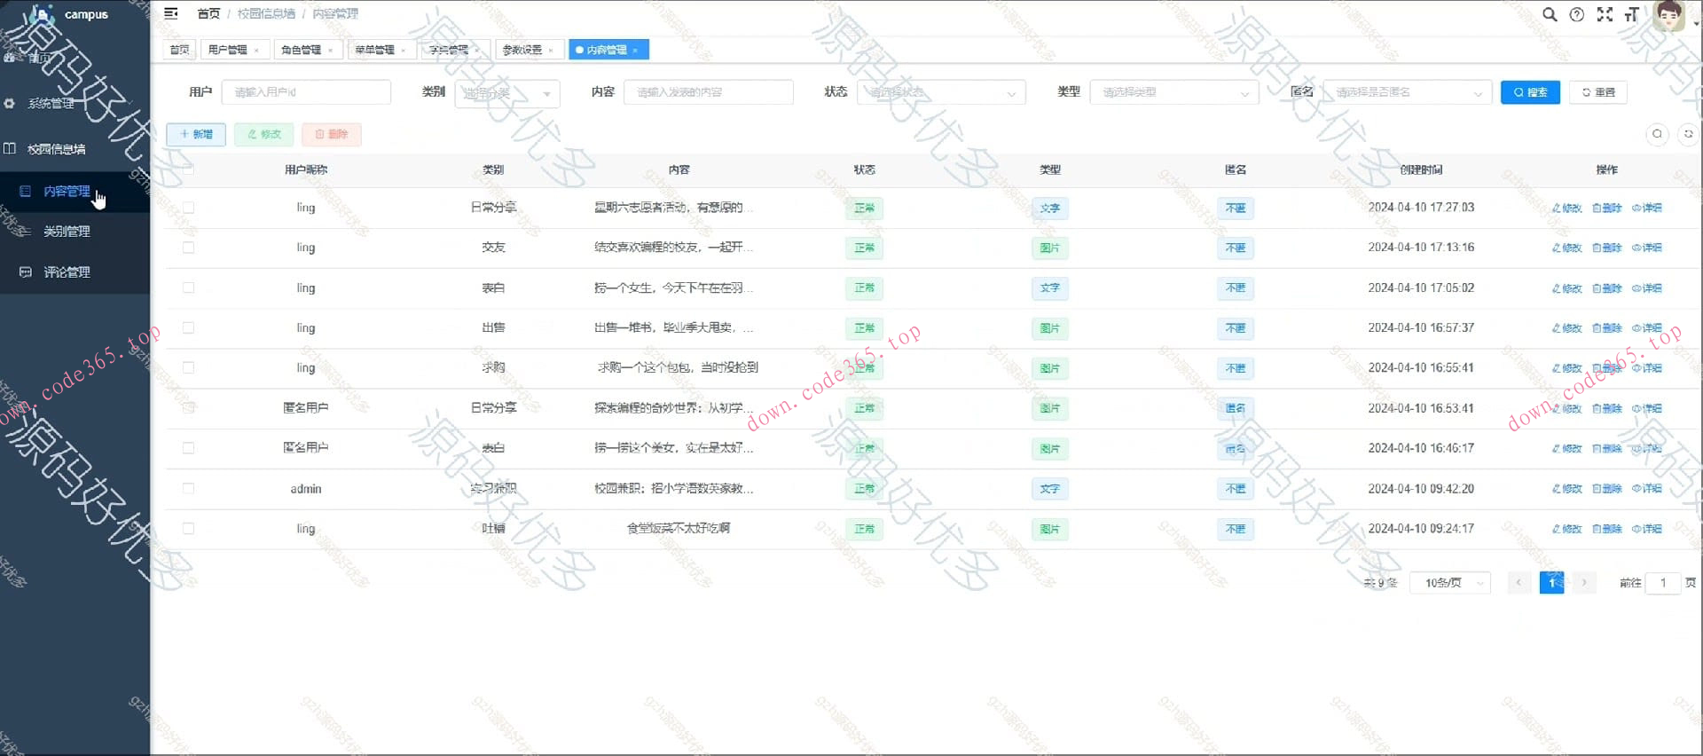Click the 新增 add button
This screenshot has width=1703, height=756.
pyautogui.click(x=196, y=134)
